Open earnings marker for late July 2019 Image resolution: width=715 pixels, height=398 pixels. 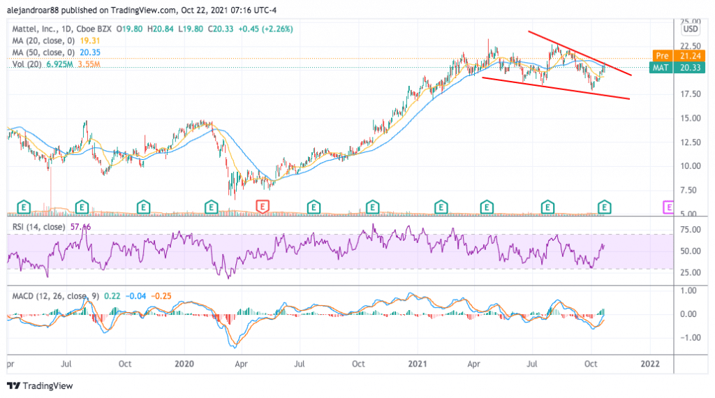pos(82,207)
